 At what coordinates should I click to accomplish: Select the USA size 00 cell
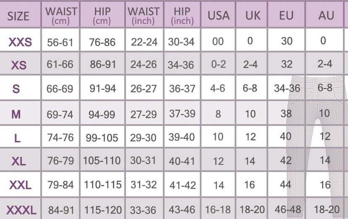click(218, 42)
